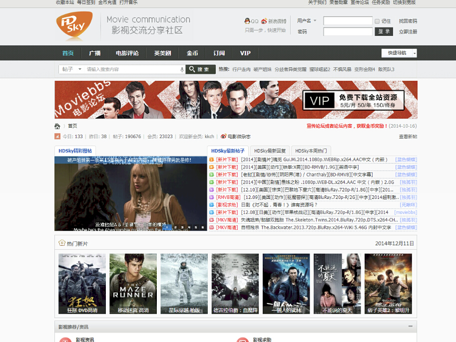Click the 切换到宽版 link

(x=404, y=2)
